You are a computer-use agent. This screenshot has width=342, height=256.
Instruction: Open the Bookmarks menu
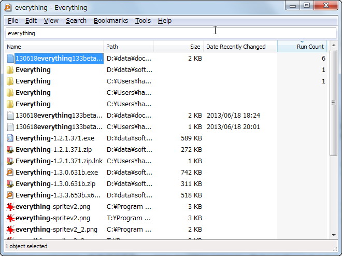click(x=111, y=21)
